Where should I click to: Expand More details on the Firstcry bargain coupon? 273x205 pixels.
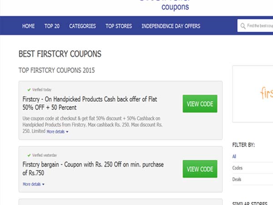tap(34, 184)
